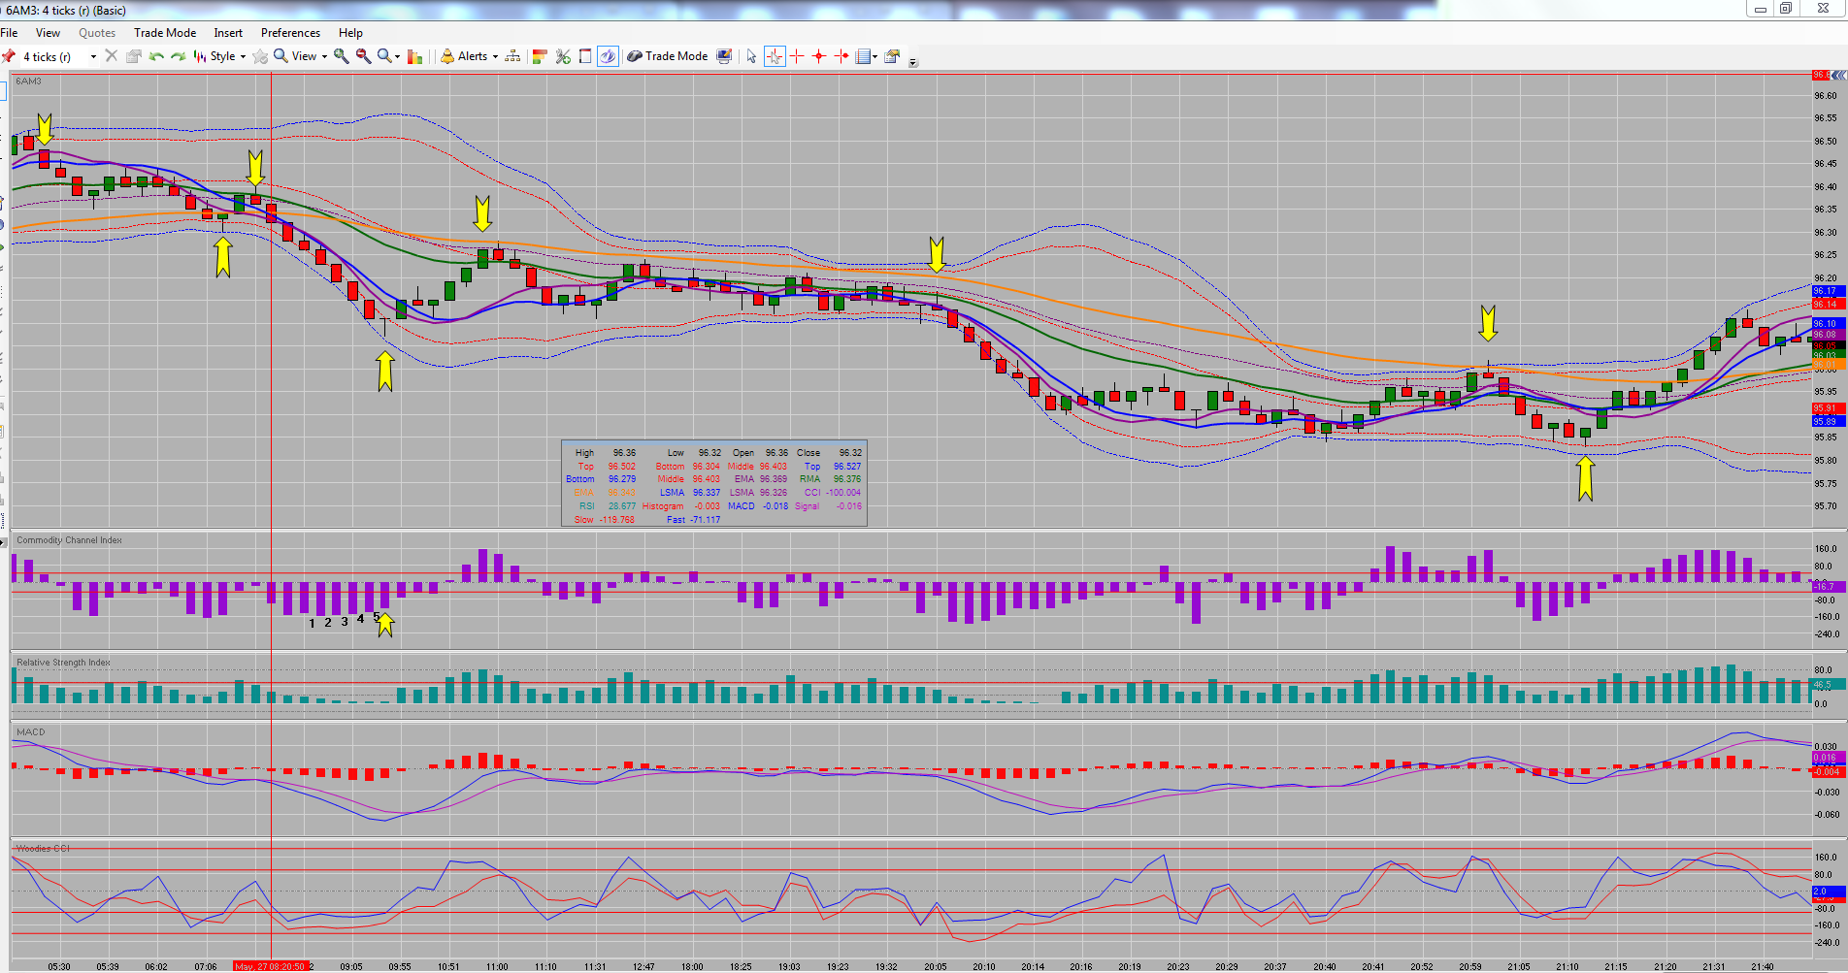Select the crosshair with offset dot tool
Screen dimensions: 1848x973
(841, 56)
